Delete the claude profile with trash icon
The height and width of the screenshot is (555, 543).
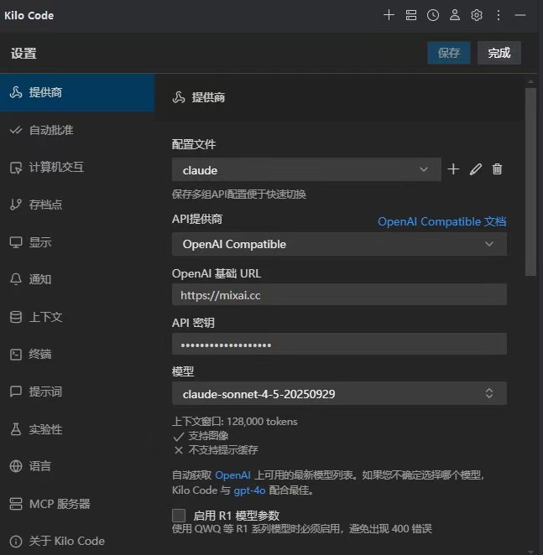pos(497,169)
